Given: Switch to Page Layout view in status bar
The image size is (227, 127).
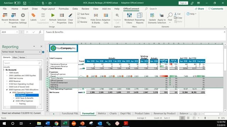Looking at the screenshot, I should pos(188,118).
